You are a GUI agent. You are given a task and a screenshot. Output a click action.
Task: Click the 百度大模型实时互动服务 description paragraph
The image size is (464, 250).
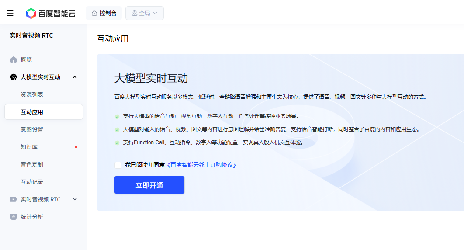[x=271, y=97]
